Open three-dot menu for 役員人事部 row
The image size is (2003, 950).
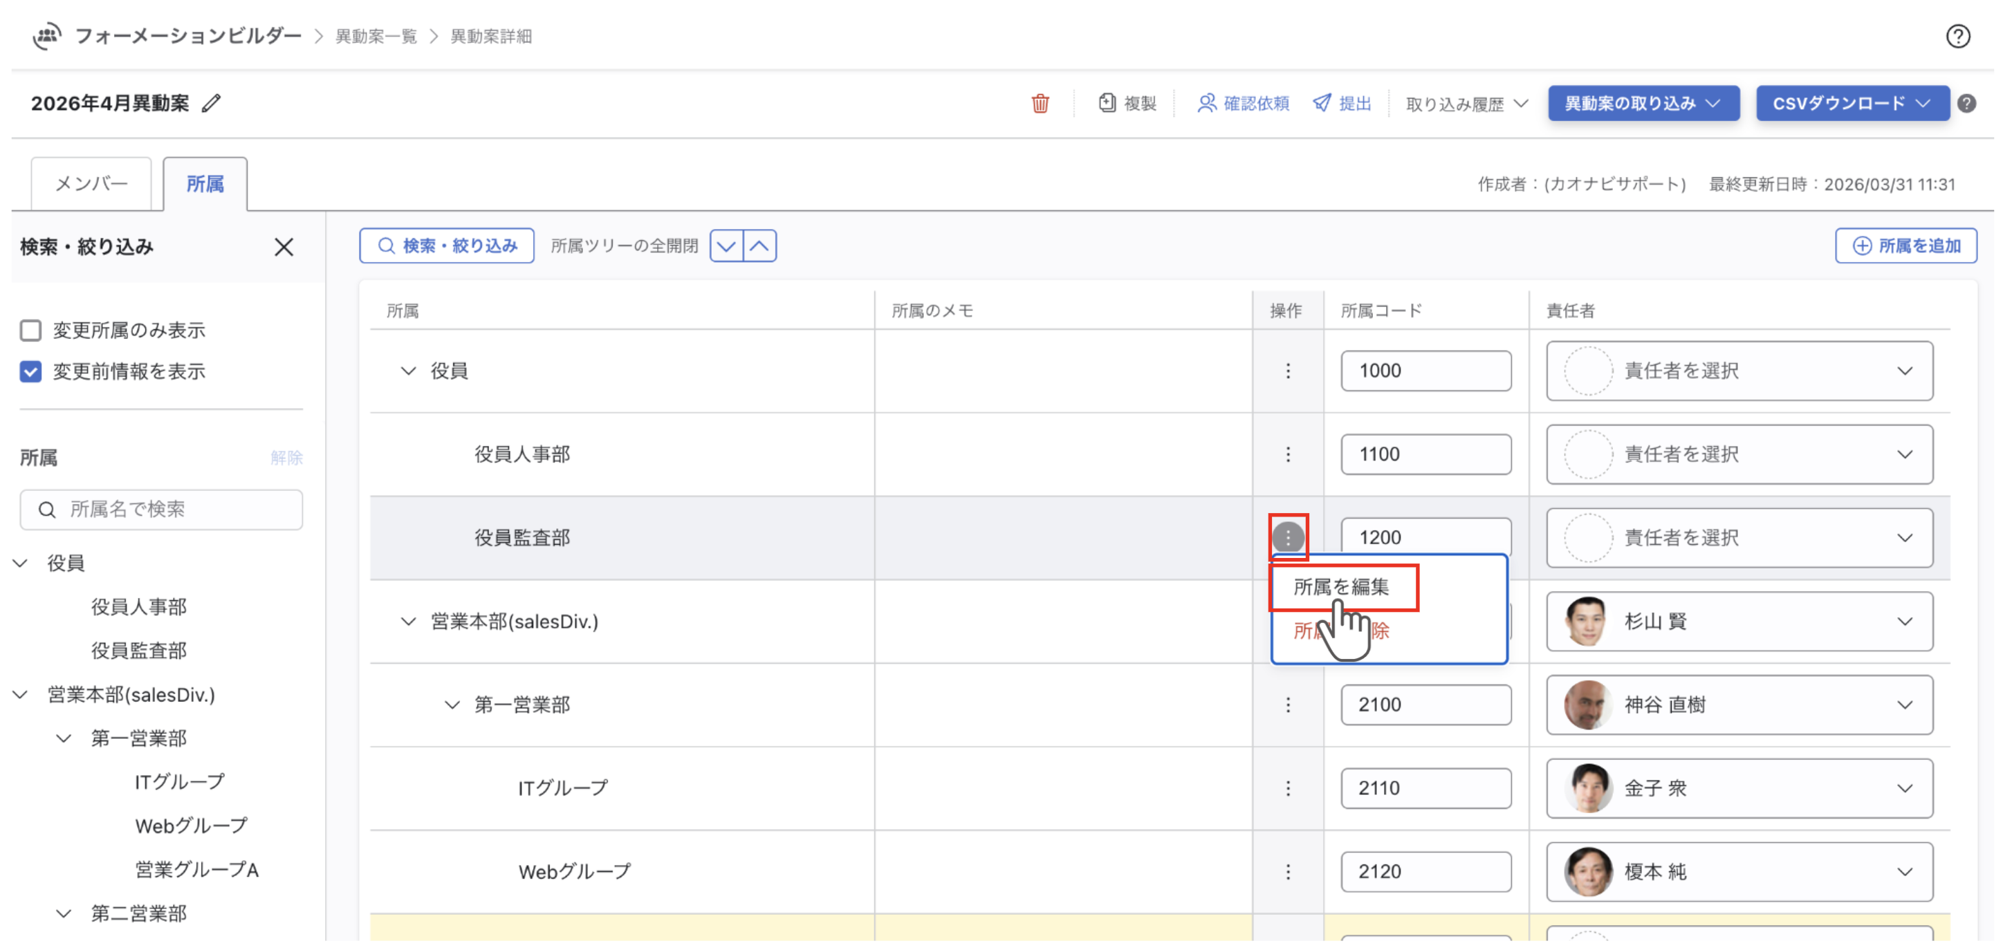coord(1288,454)
